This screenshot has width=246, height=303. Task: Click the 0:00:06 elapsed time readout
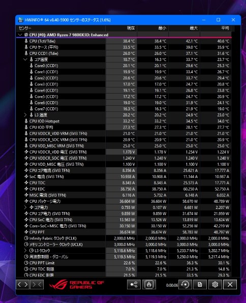click(172, 285)
